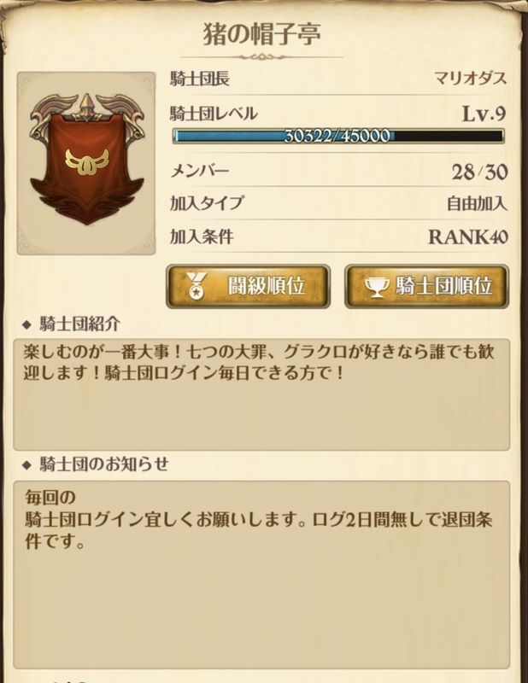The height and width of the screenshot is (683, 528).
Task: Tap the member count 28/30
Action: click(x=479, y=172)
